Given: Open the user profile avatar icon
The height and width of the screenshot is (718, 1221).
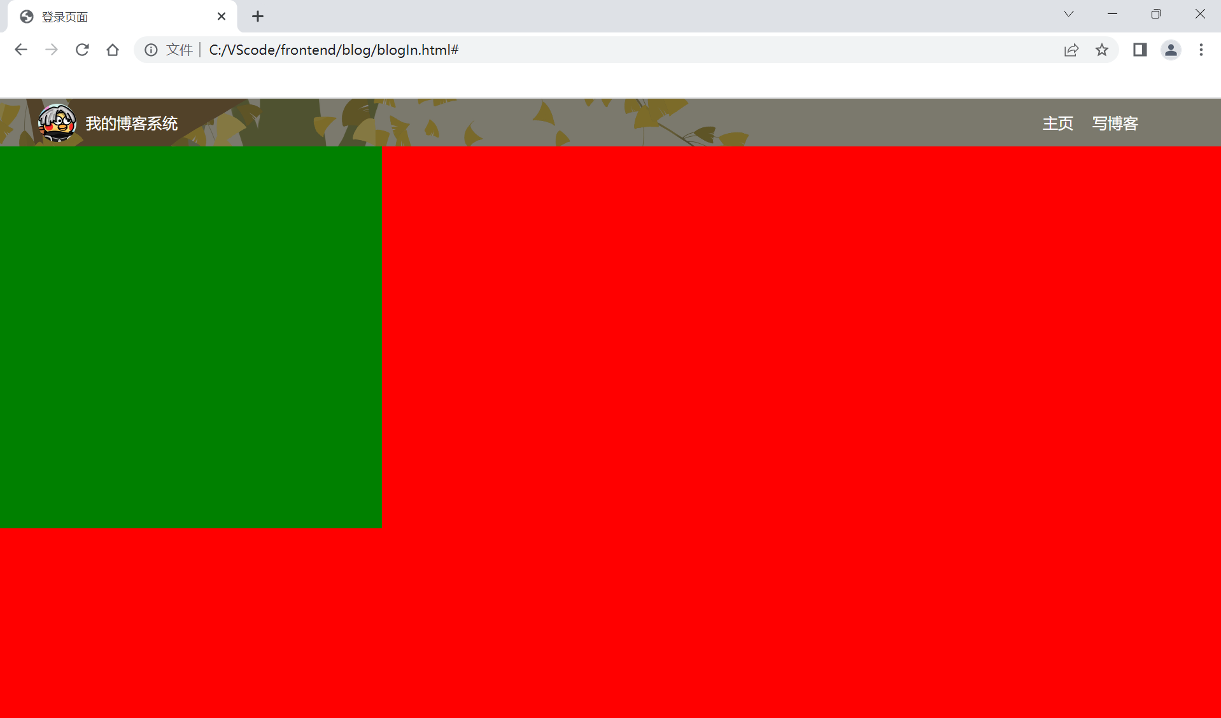Looking at the screenshot, I should 1171,50.
